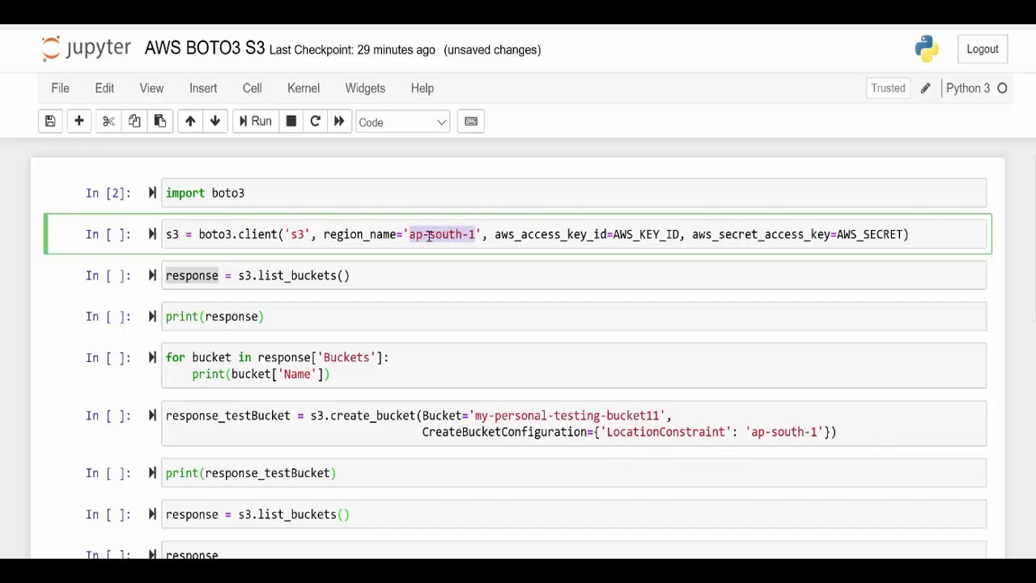
Task: Open the Cell menu
Action: (252, 88)
